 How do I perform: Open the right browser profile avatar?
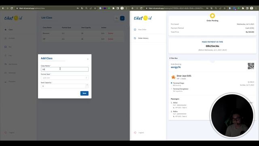tap(252, 8)
